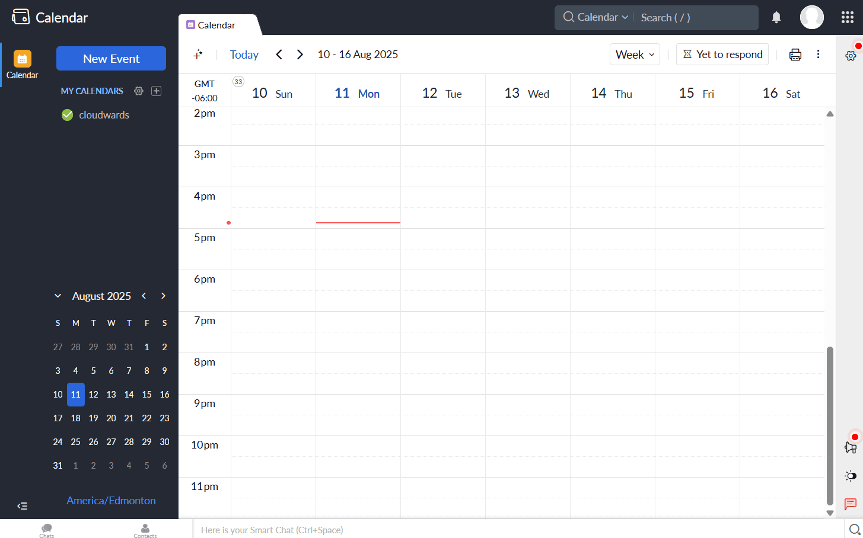
Task: Select August 1 in mini calendar
Action: pyautogui.click(x=147, y=347)
